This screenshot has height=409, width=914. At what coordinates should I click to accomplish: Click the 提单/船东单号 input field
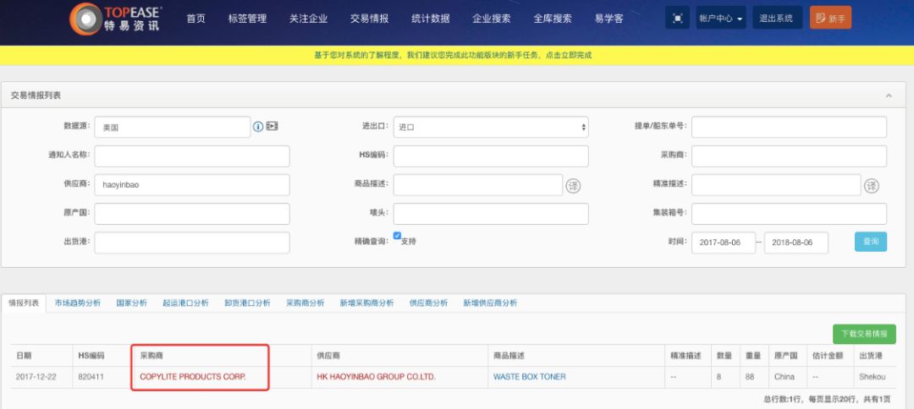pyautogui.click(x=790, y=127)
